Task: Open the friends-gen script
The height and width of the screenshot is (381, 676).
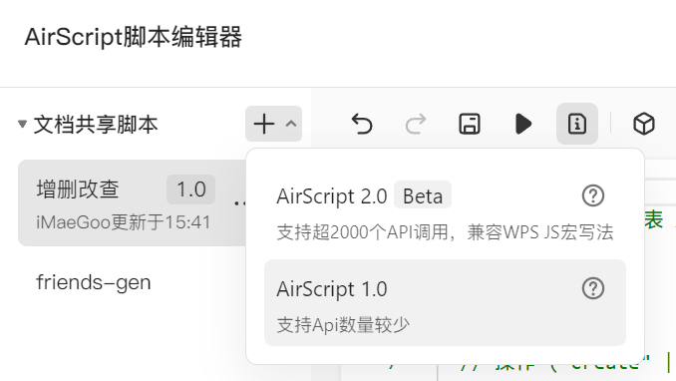Action: click(94, 282)
